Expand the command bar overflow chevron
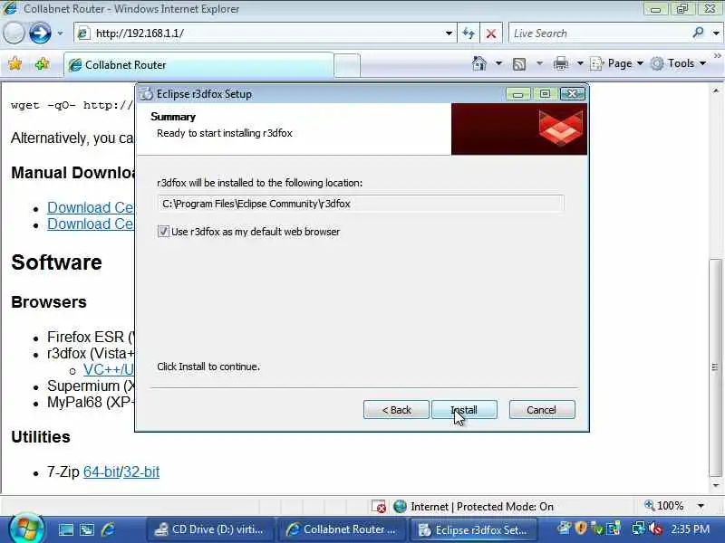725x543 pixels. pos(717,56)
